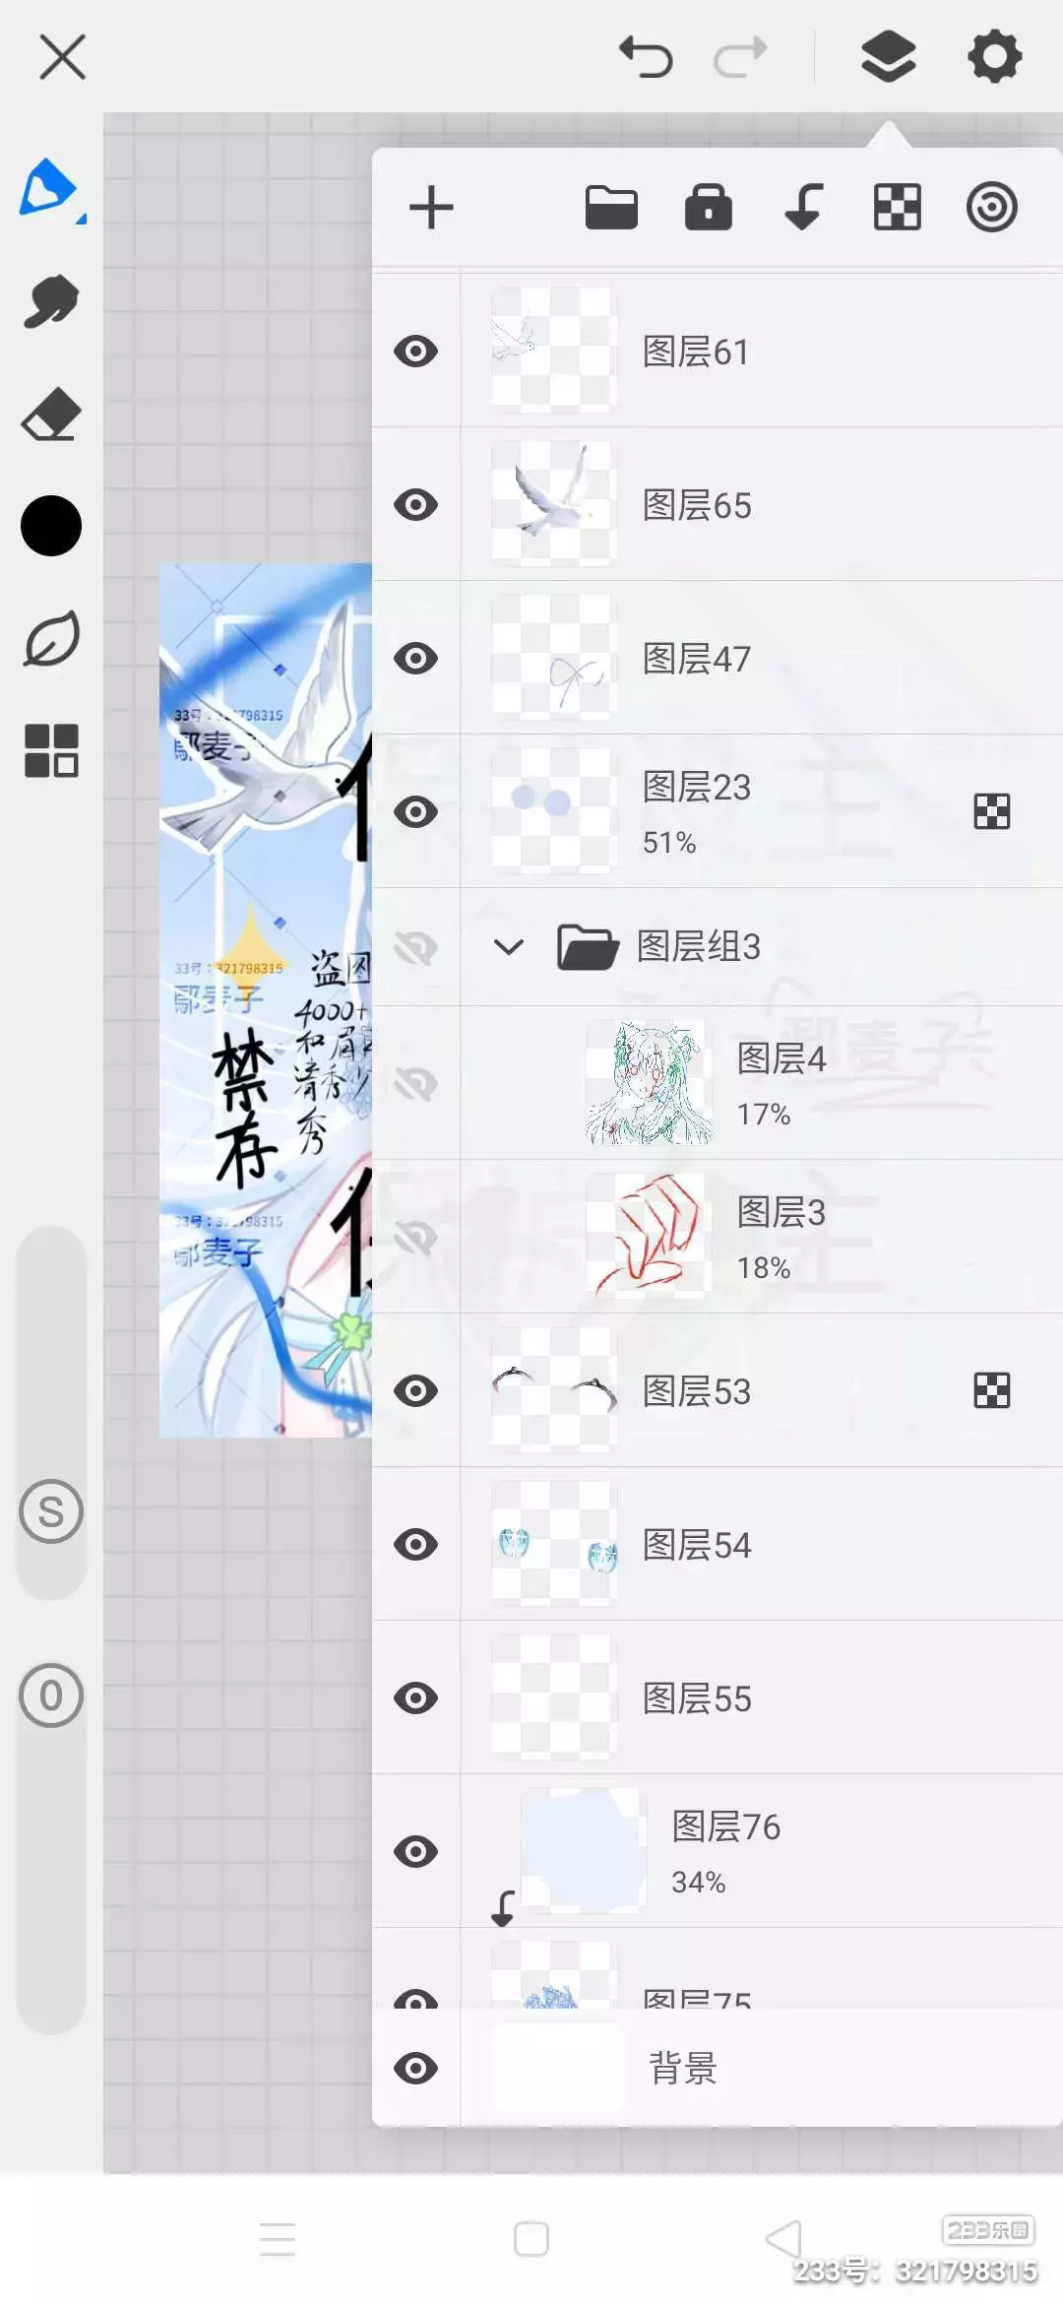Show the hidden 图层组3 group
1063x2304 pixels.
pyautogui.click(x=415, y=948)
